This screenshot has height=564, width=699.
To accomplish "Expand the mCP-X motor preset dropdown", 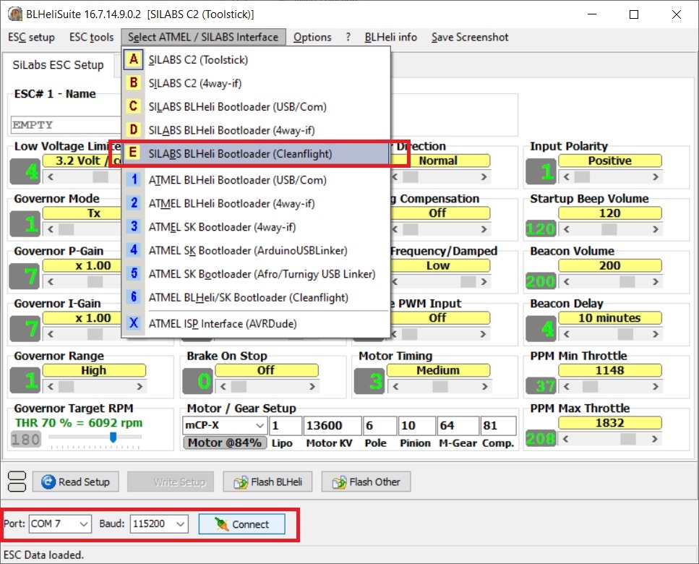I will tap(225, 425).
